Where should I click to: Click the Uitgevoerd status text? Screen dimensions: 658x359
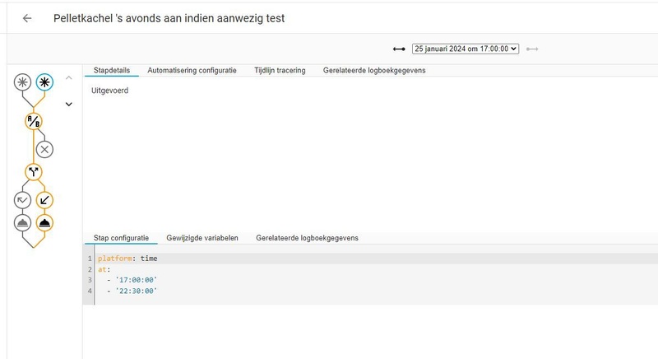pyautogui.click(x=110, y=91)
